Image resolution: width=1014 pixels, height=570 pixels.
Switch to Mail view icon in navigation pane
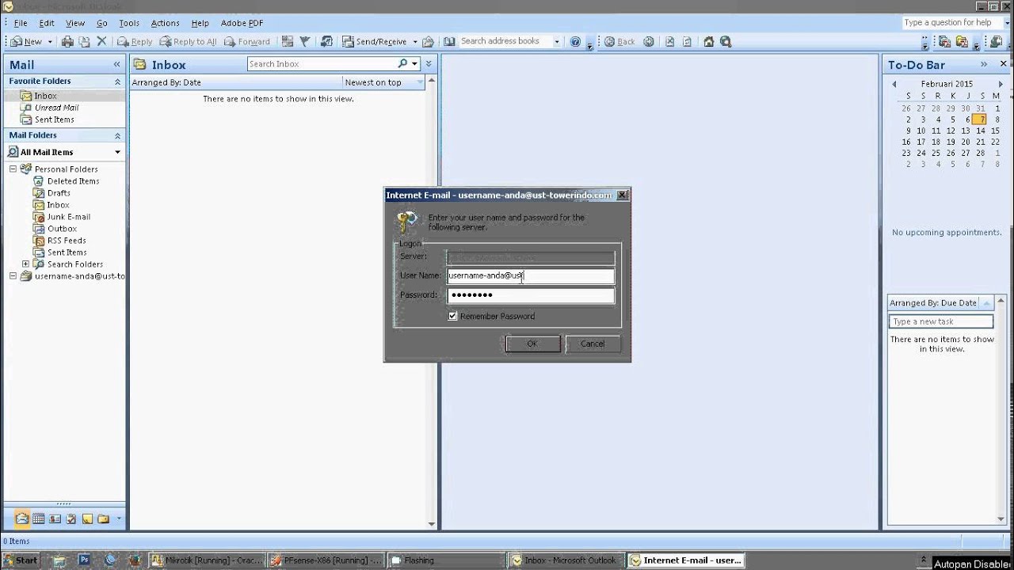pyautogui.click(x=22, y=519)
